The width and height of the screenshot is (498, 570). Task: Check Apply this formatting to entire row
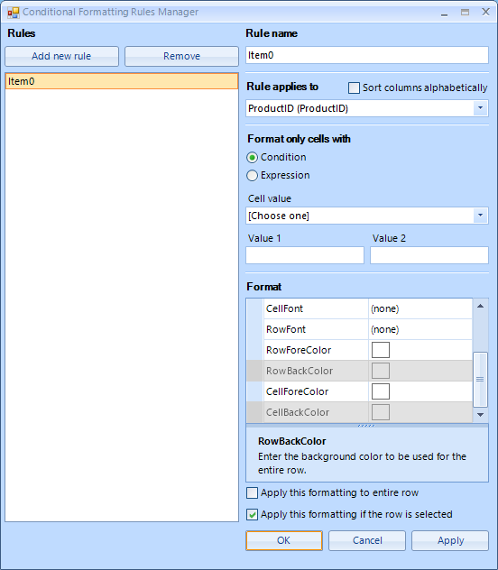click(x=252, y=493)
